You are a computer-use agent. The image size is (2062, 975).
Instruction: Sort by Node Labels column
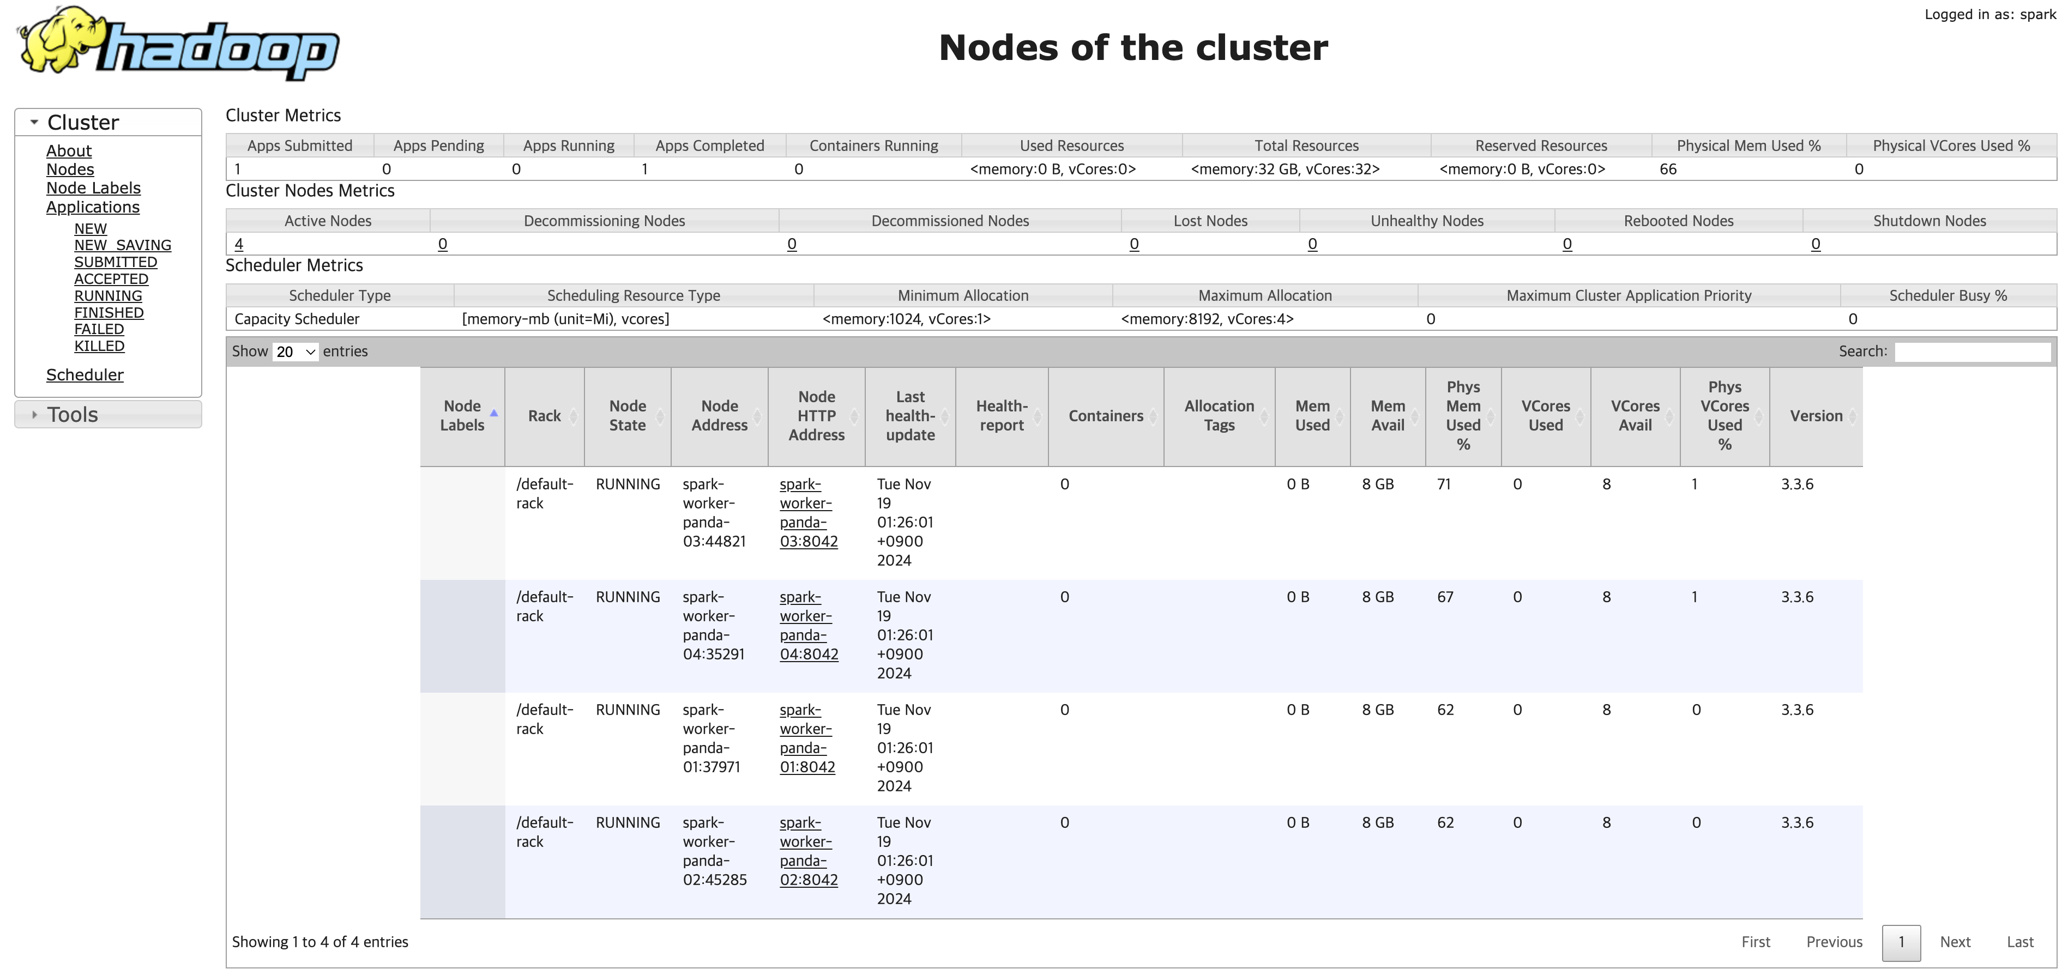click(463, 416)
